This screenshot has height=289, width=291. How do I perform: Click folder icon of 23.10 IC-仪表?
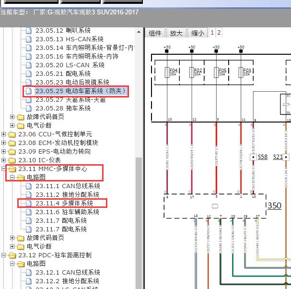coord(12,160)
